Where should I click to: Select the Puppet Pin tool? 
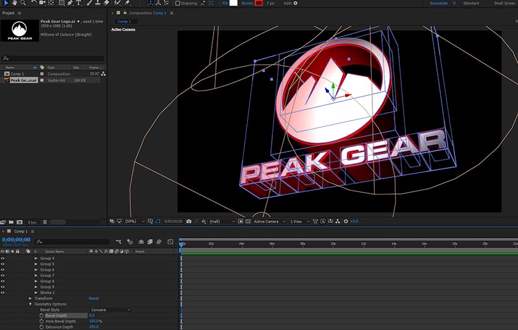click(x=127, y=2)
